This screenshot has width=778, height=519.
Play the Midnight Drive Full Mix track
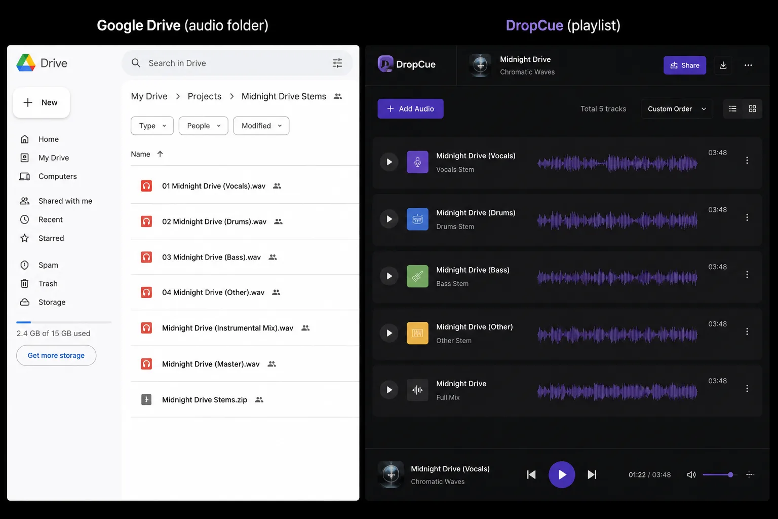389,390
